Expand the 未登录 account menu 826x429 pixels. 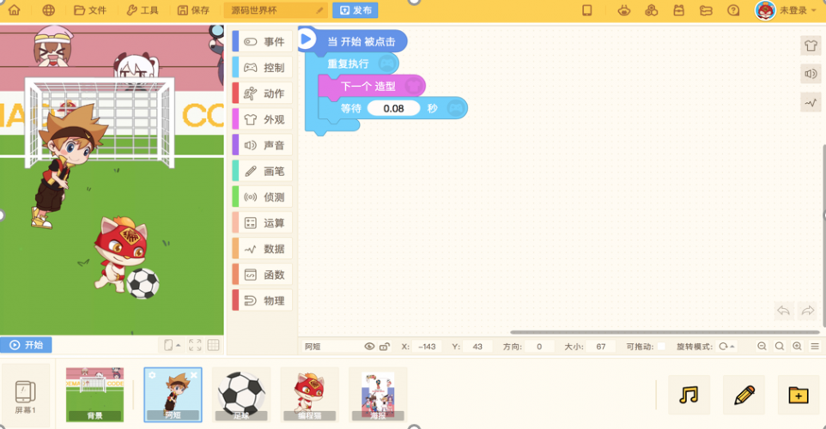pyautogui.click(x=786, y=10)
